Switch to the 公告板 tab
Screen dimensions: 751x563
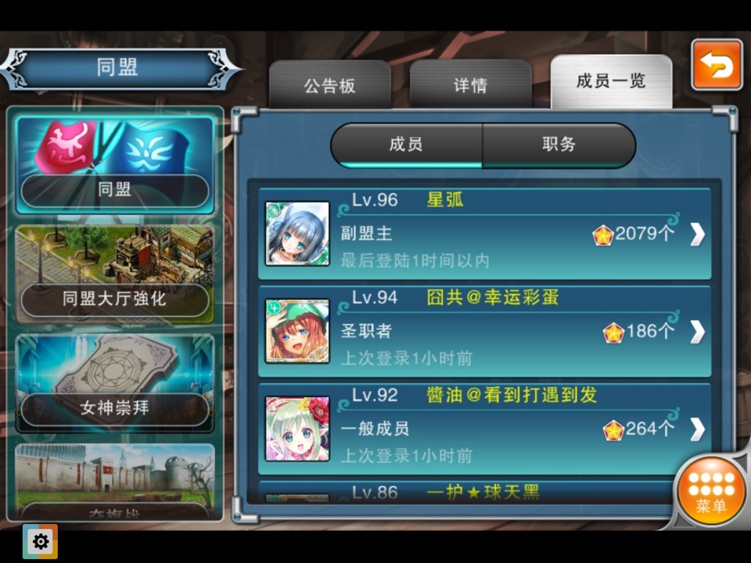pos(330,85)
